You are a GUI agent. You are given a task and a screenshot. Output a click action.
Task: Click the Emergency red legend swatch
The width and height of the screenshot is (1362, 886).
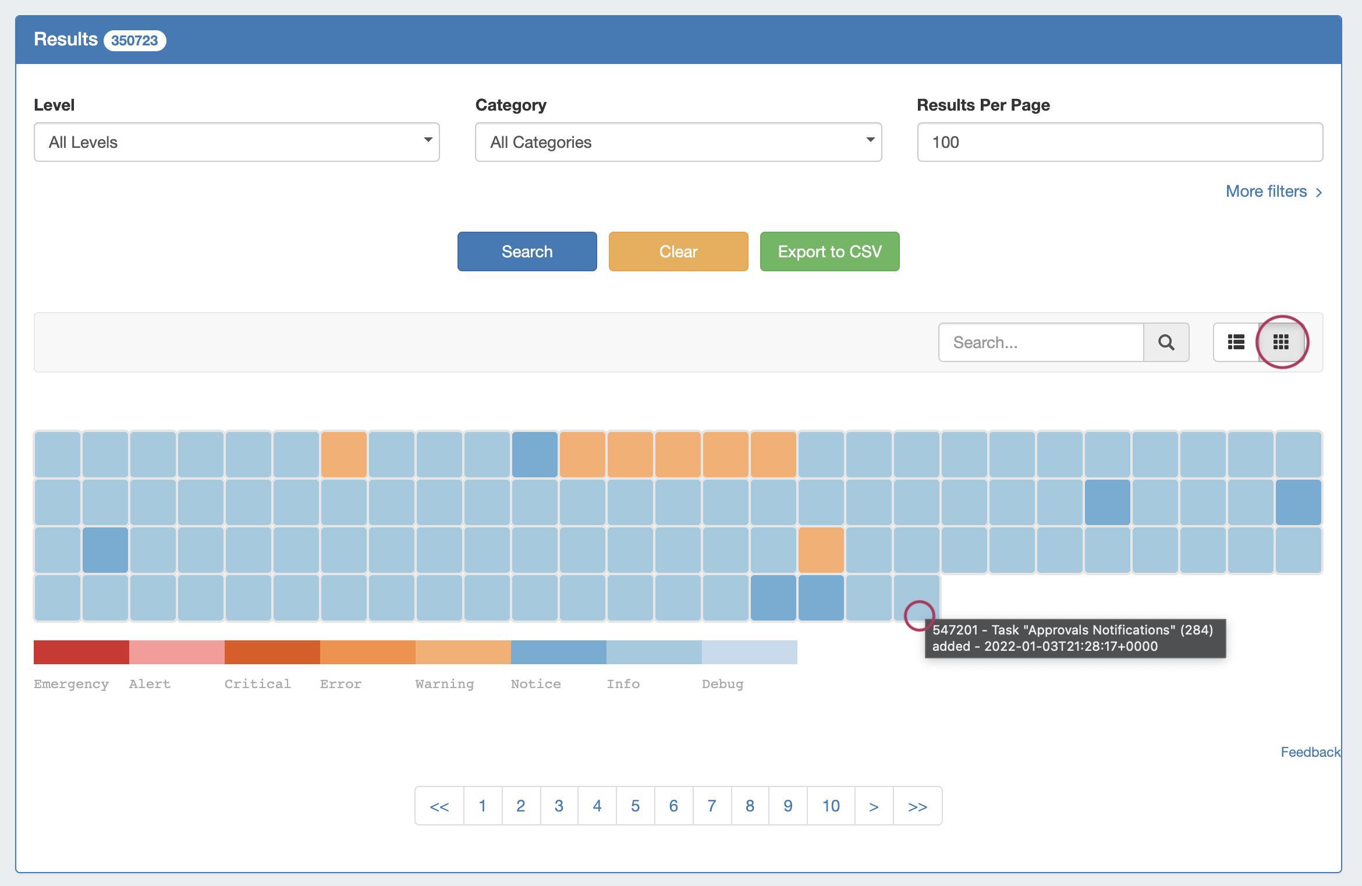point(81,652)
